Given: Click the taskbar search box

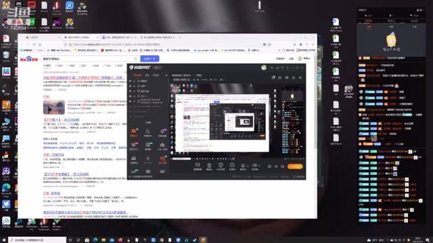Looking at the screenshot, I should 37,240.
